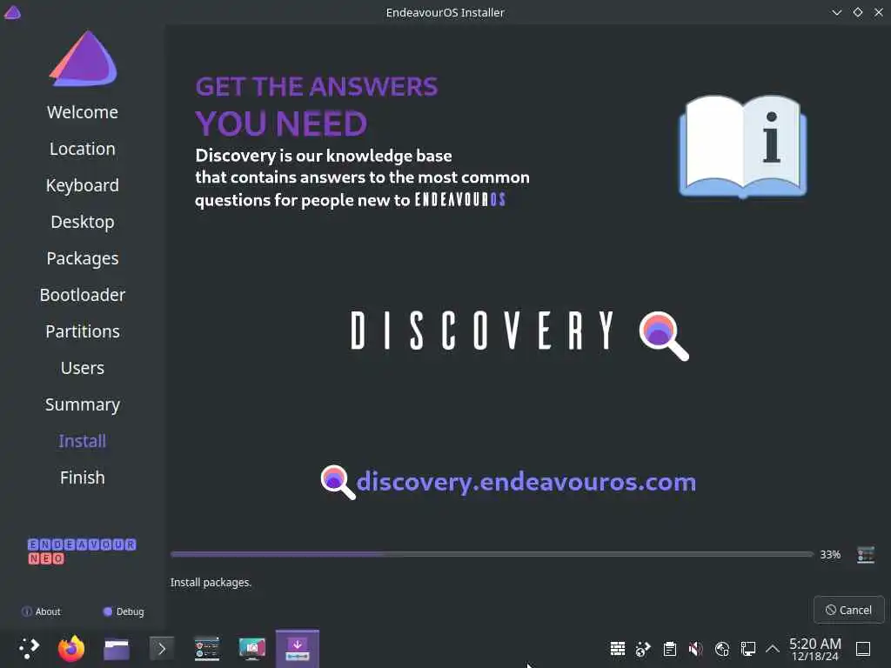
Task: Select the Packages step in sidebar
Action: 83,258
